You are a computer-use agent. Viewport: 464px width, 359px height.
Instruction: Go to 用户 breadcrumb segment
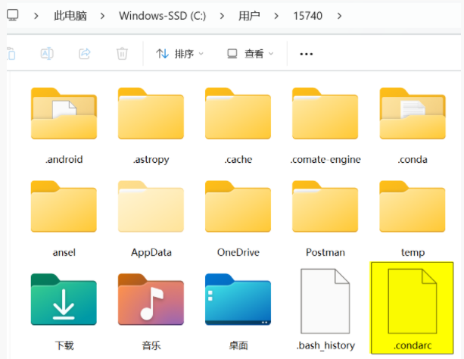pyautogui.click(x=249, y=16)
